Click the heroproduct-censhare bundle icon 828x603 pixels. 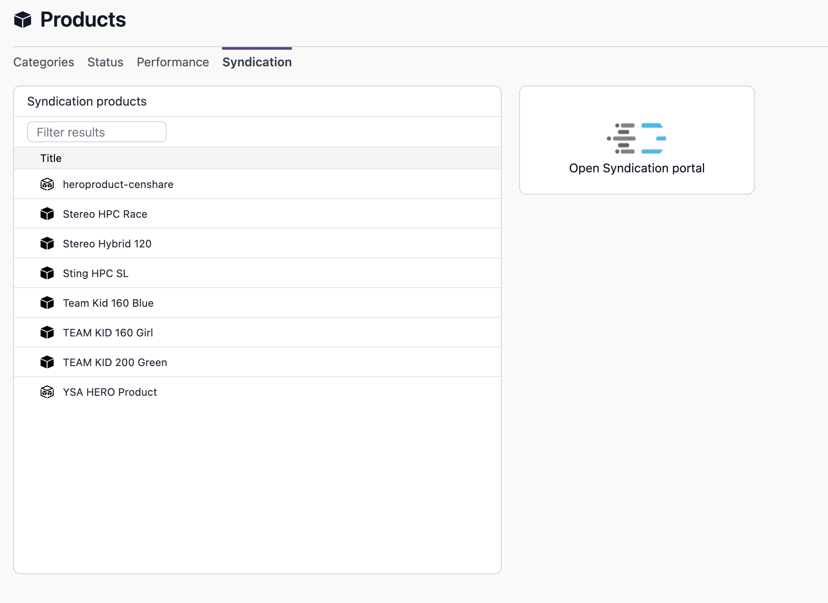coord(47,184)
